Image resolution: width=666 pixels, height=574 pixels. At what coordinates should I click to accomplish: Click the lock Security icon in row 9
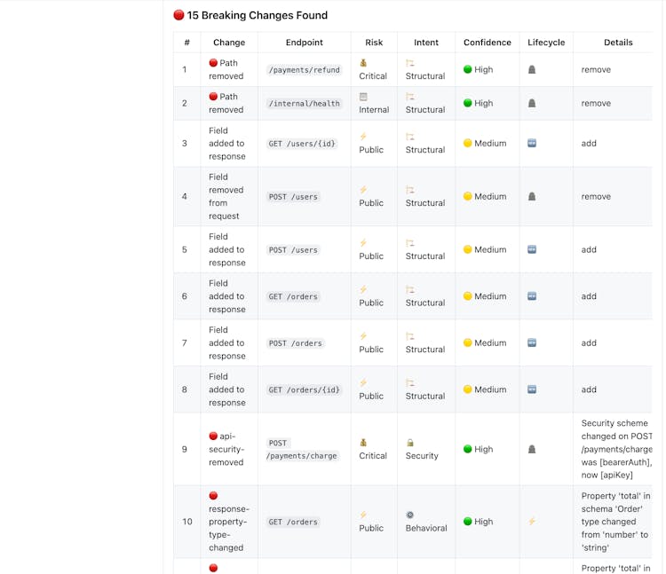(x=410, y=443)
